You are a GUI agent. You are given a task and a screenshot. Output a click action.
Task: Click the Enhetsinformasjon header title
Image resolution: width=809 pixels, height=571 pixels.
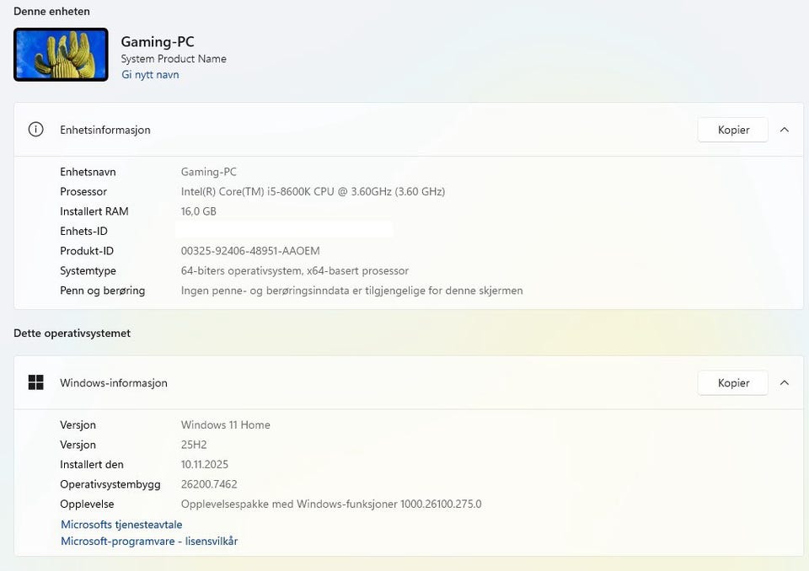pos(105,130)
